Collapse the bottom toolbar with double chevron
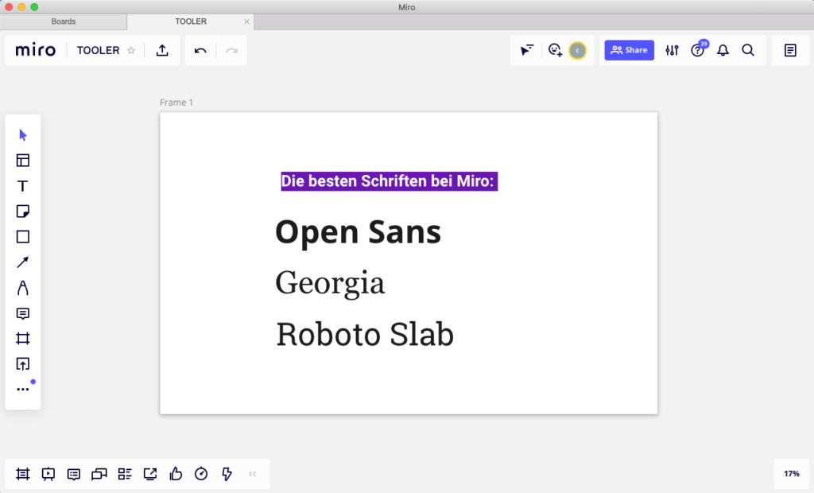 tap(252, 474)
